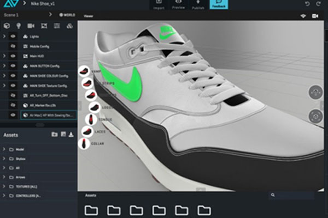Click the download icon in Assets panel
Viewport: 328px width, 218px height.
tap(71, 134)
